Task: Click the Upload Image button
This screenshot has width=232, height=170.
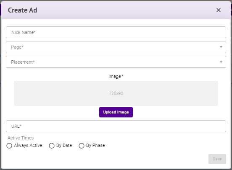Action: [116, 112]
